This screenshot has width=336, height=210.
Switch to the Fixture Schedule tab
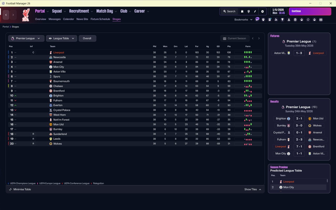pyautogui.click(x=100, y=19)
